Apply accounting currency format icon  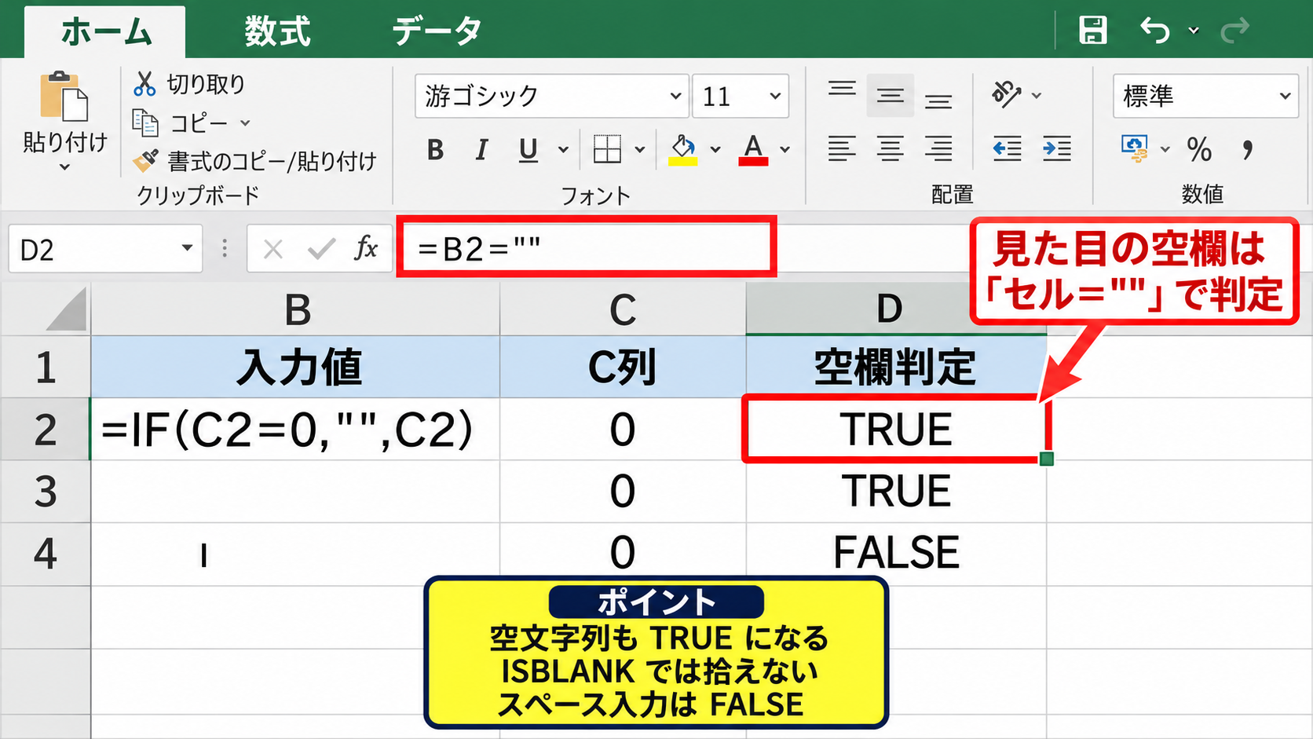pyautogui.click(x=1135, y=148)
